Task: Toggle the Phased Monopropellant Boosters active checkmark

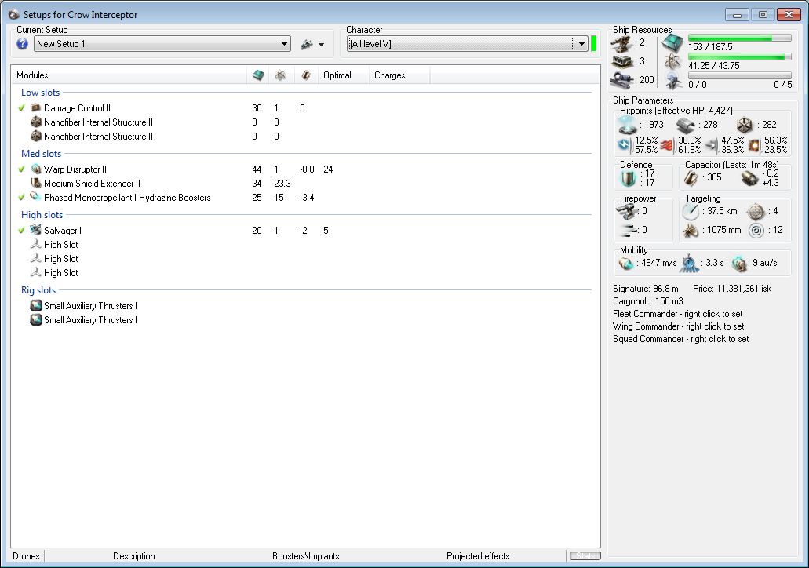Action: [x=22, y=197]
